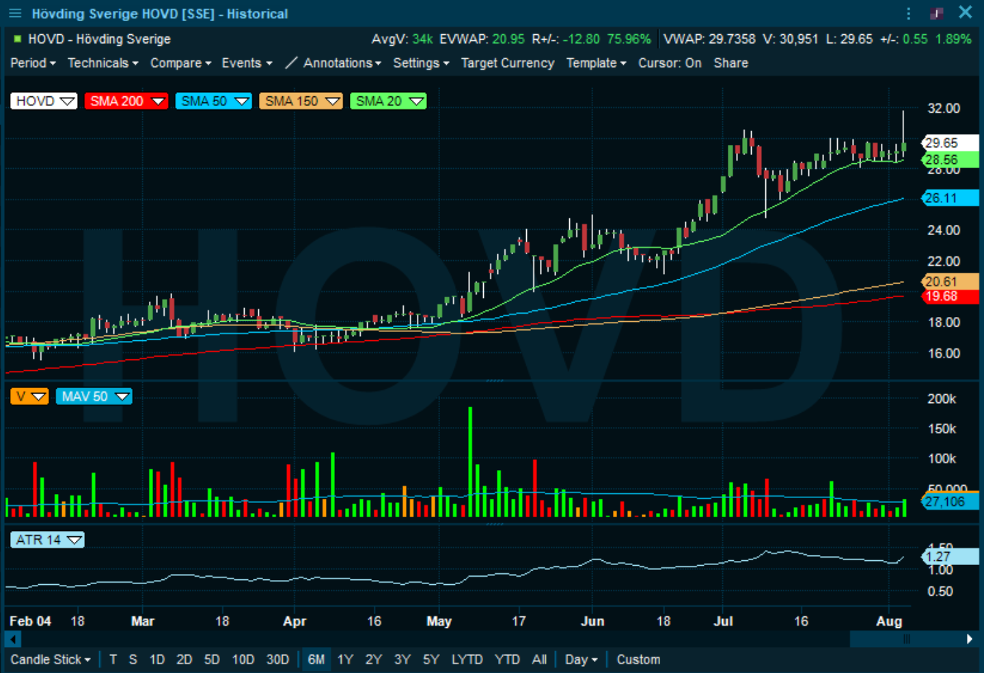
Task: Click the Aug date axis label
Action: tap(889, 621)
